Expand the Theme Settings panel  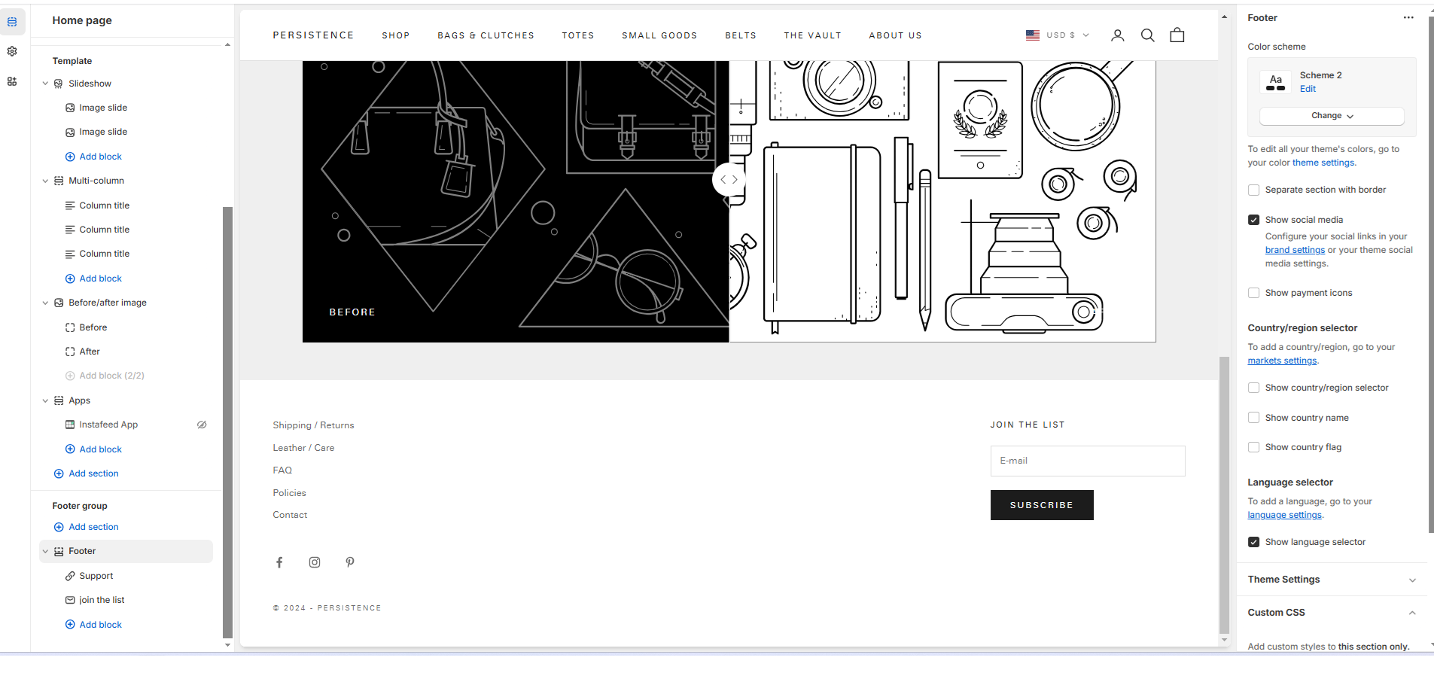tap(1332, 580)
